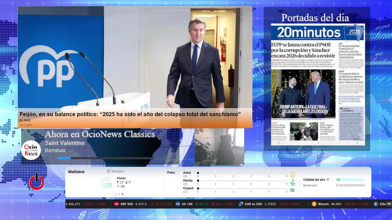This screenshot has height=220, width=392.
Task: Click the red S&P 500 badge icon
Action: tap(116, 204)
